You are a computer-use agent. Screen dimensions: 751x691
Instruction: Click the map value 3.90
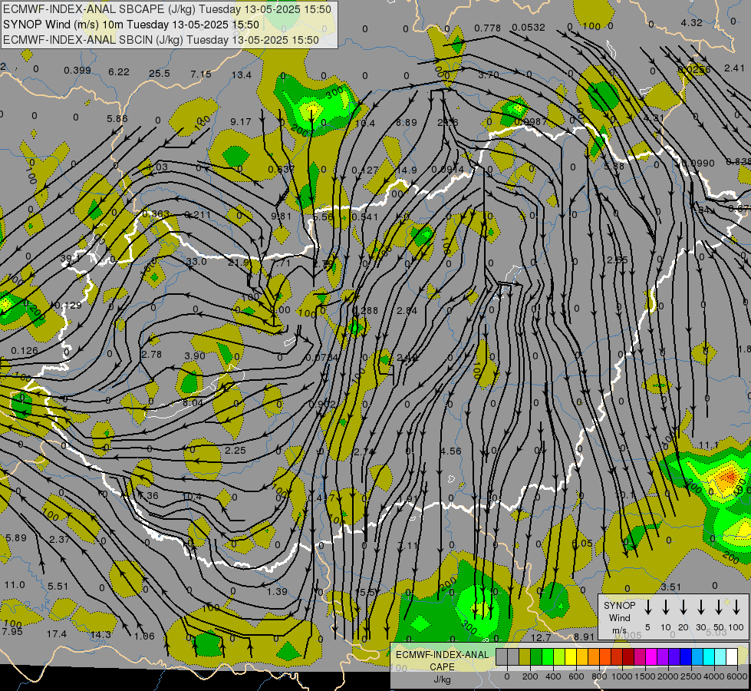[x=195, y=355]
